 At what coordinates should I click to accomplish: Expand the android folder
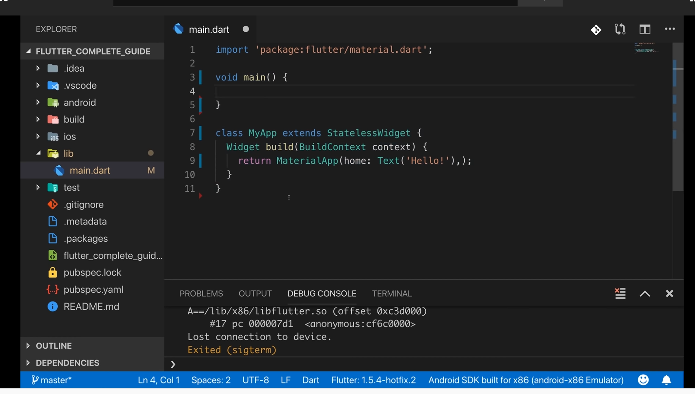79,102
